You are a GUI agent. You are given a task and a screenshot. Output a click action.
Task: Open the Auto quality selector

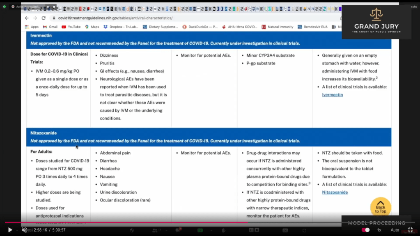point(395,230)
